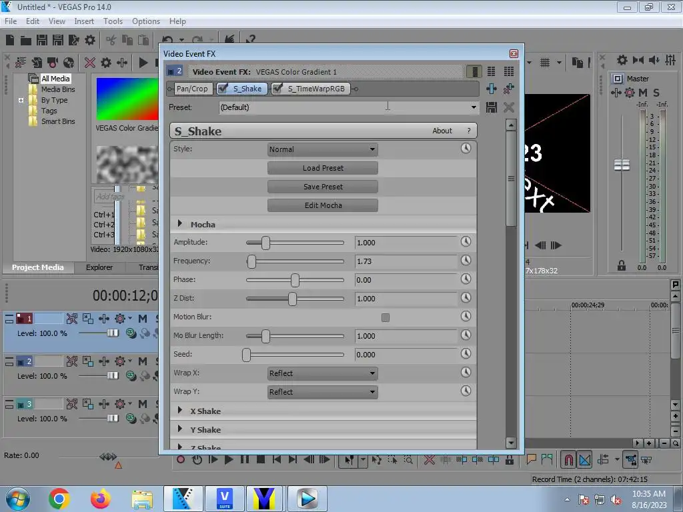Open Chrome from the taskbar

(x=59, y=499)
